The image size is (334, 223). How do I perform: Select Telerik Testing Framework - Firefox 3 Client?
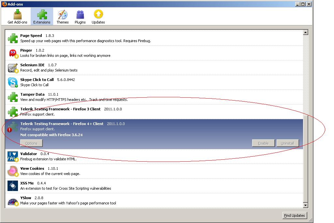154,112
